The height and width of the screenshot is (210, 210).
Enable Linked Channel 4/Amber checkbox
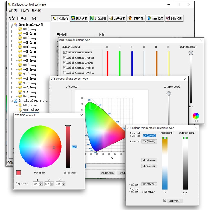(x=65, y=73)
